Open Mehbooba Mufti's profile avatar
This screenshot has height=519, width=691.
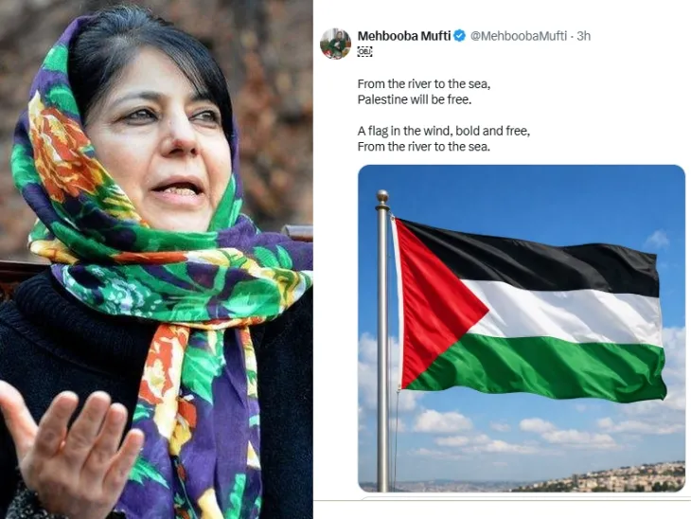coord(335,44)
